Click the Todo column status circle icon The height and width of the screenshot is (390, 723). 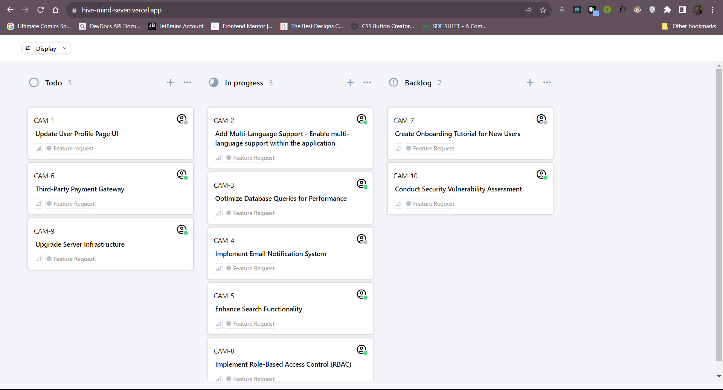34,82
